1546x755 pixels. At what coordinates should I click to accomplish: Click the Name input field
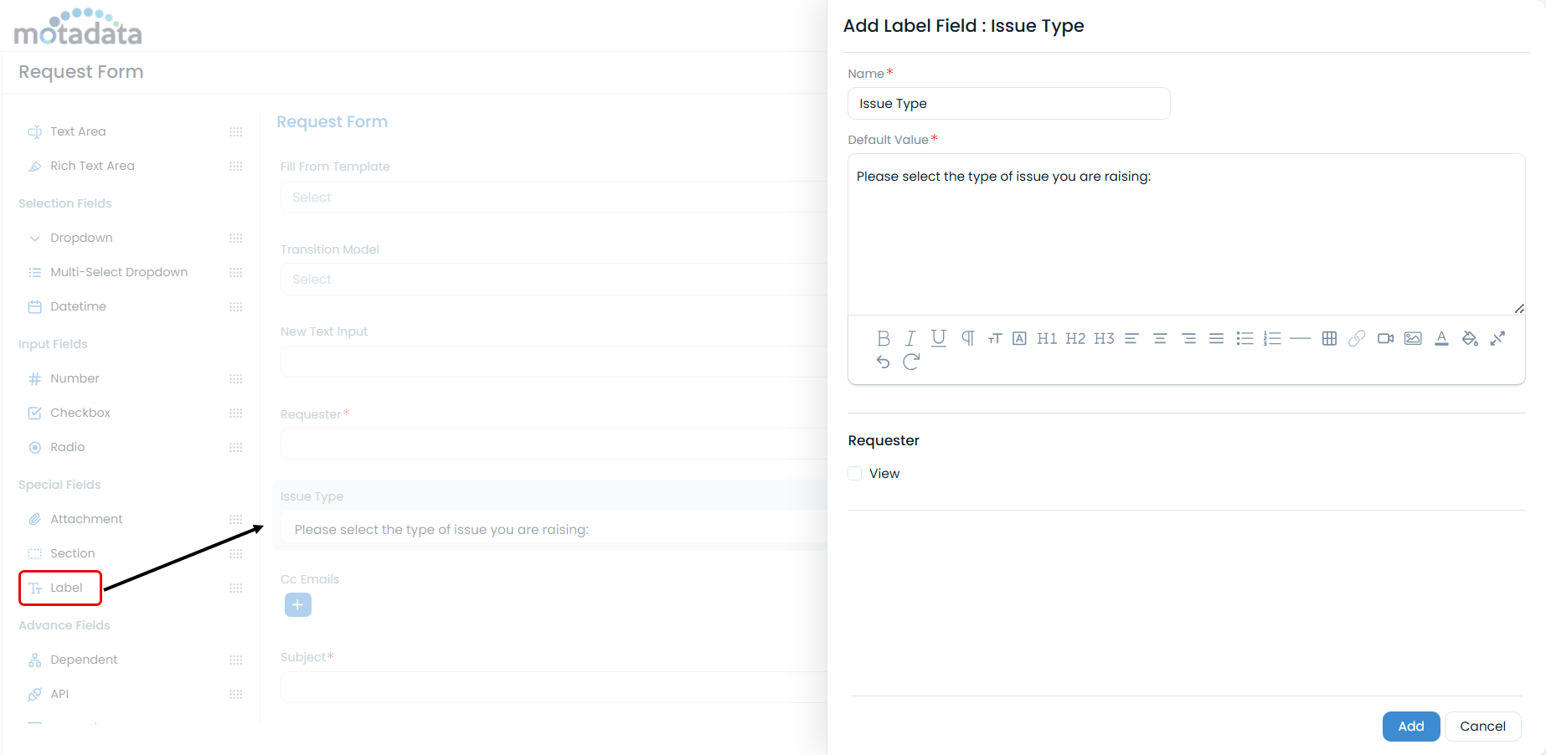pos(1008,104)
